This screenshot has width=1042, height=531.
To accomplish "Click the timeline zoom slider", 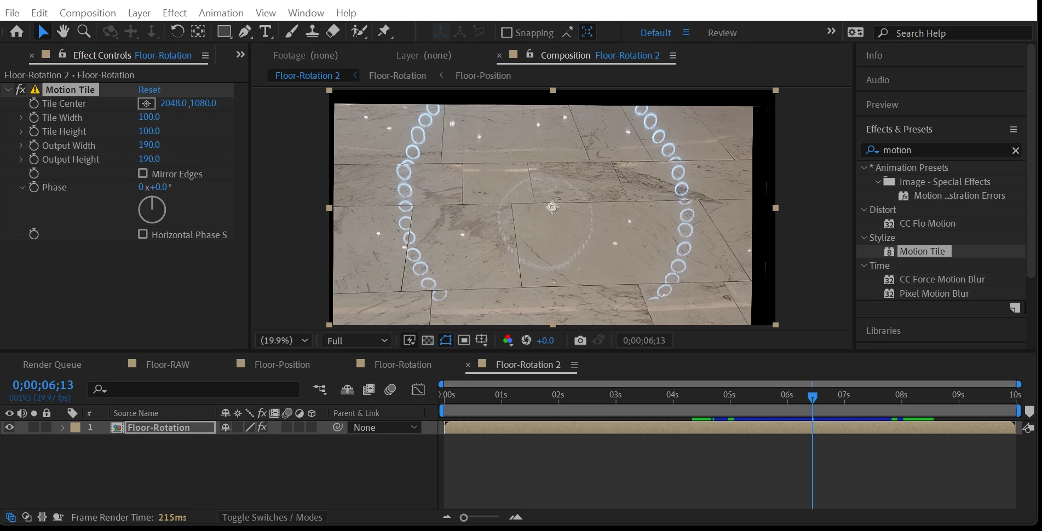I will [x=464, y=517].
